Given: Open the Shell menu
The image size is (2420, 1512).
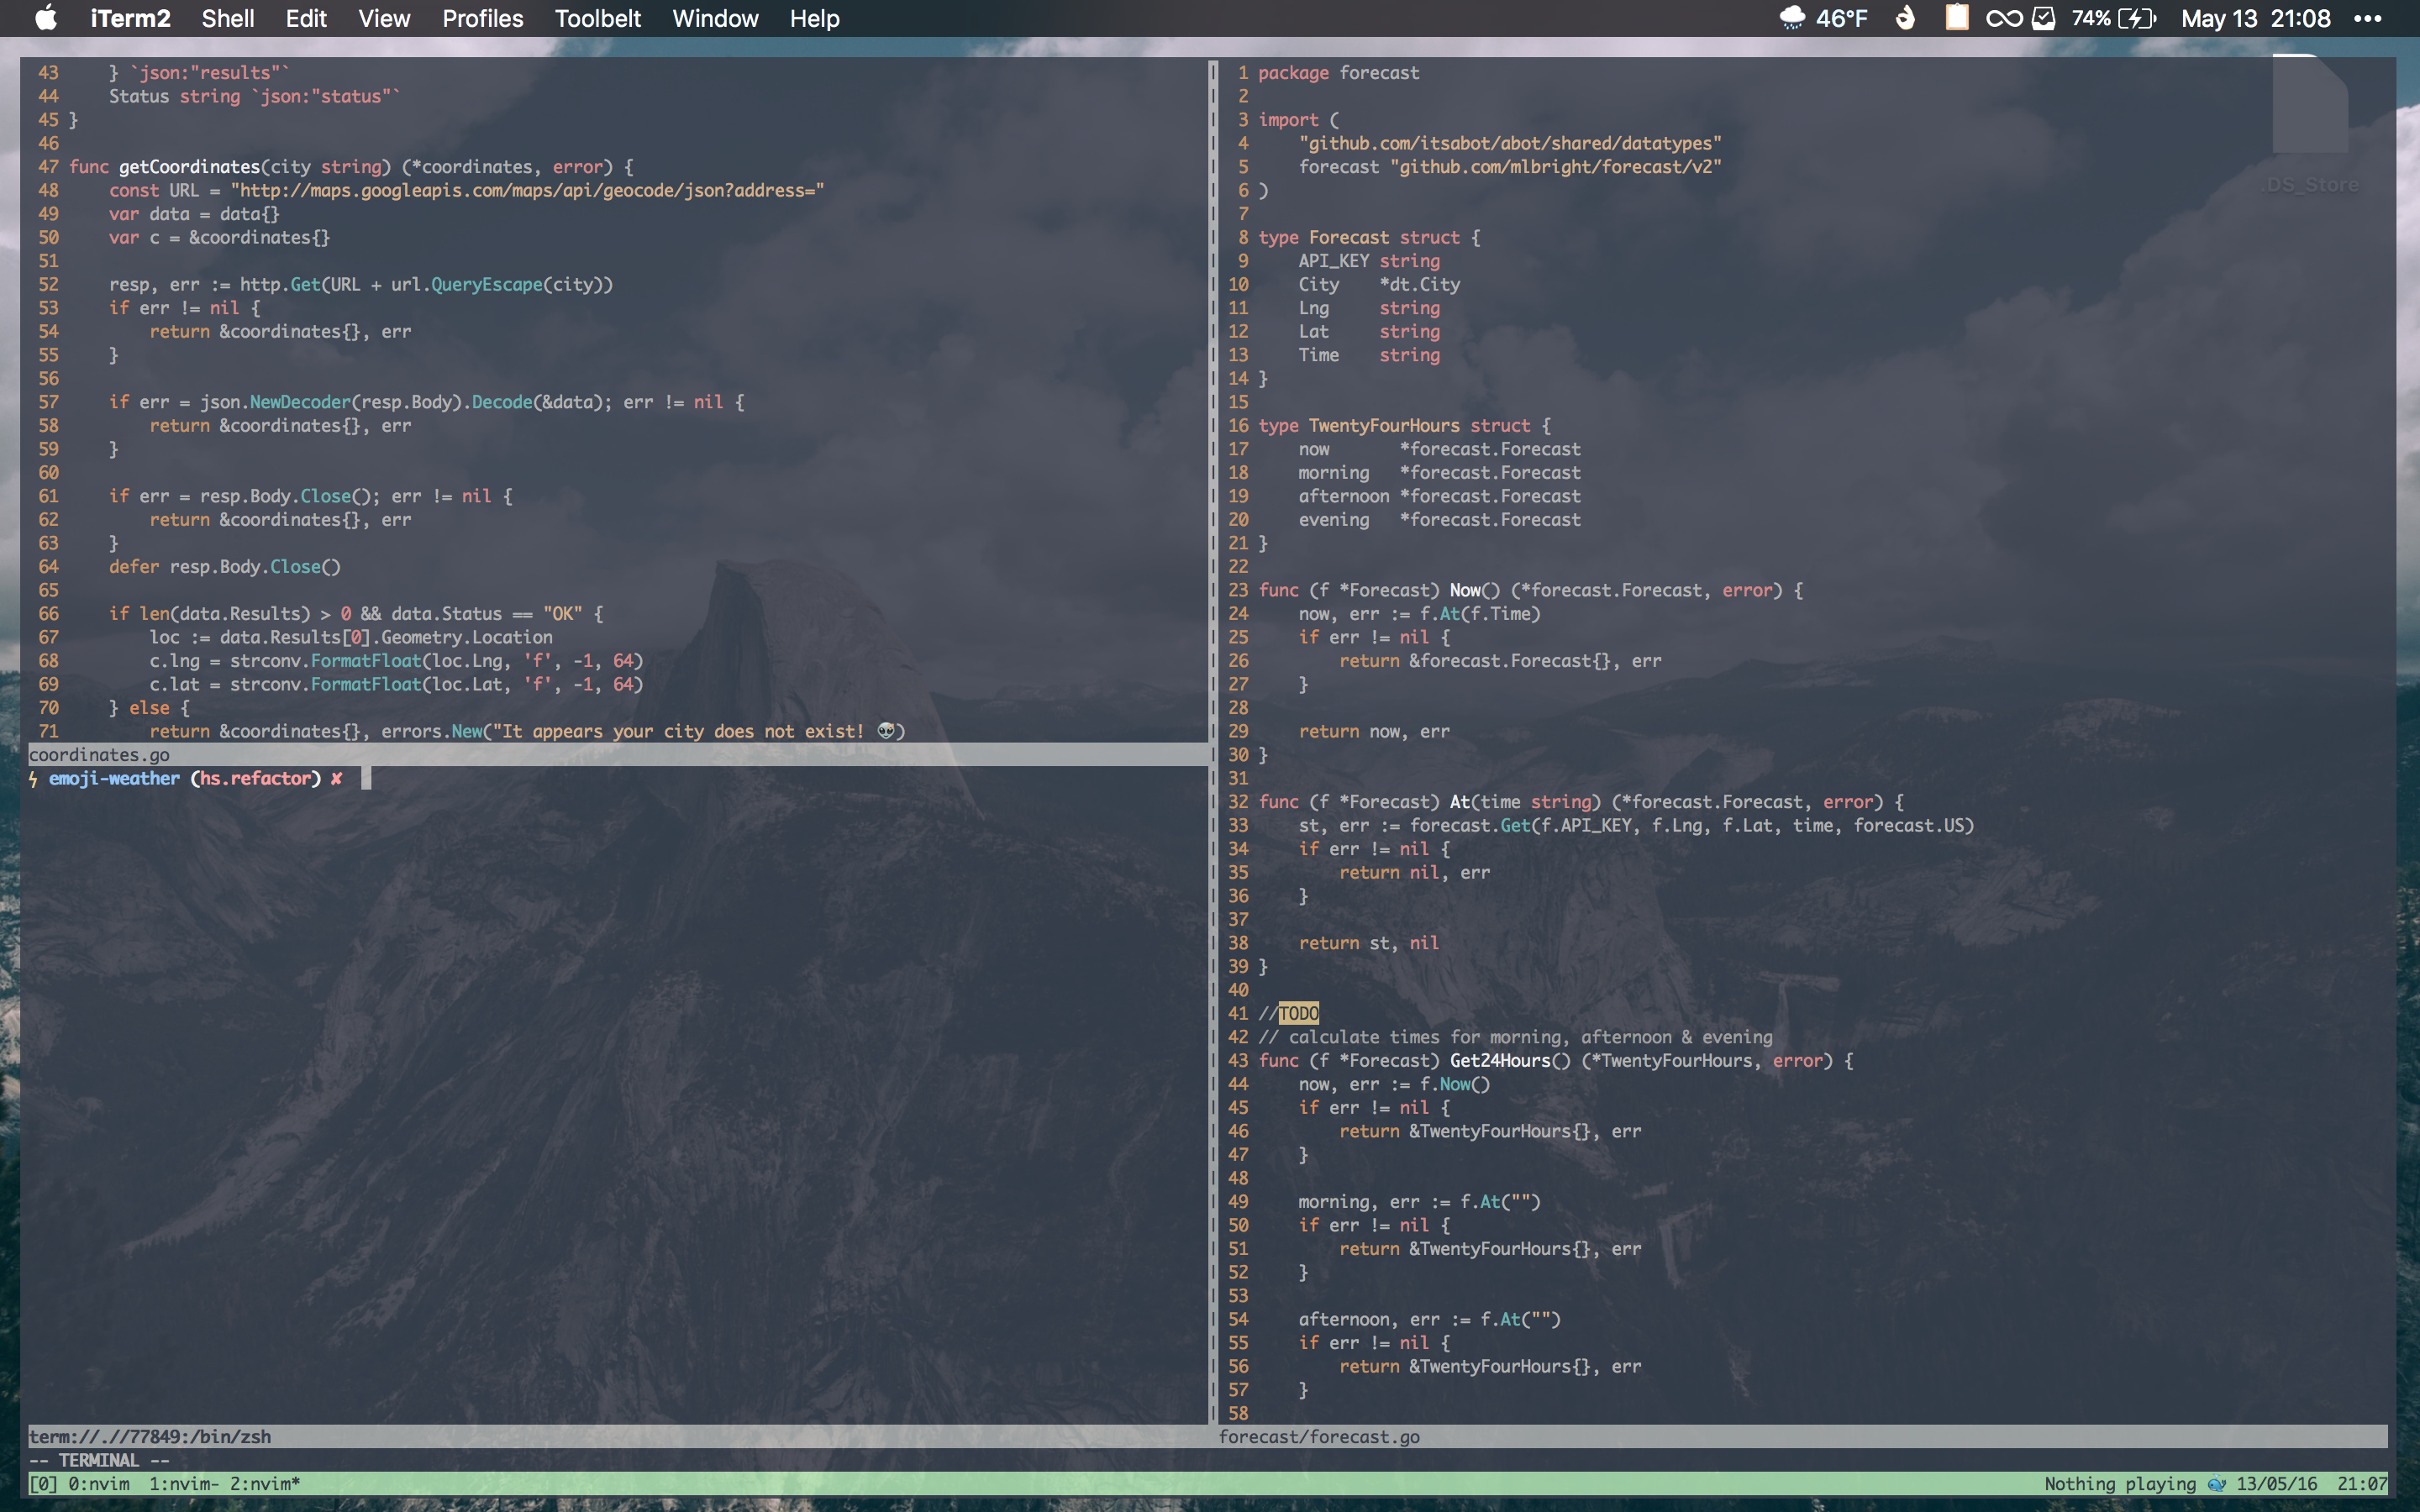Looking at the screenshot, I should click(x=227, y=18).
